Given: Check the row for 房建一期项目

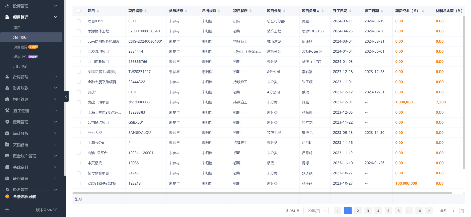Looking at the screenshot, I should [79, 102].
